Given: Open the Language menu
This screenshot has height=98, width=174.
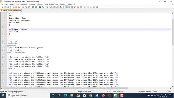Looking at the screenshot, I should (x=32, y=4).
